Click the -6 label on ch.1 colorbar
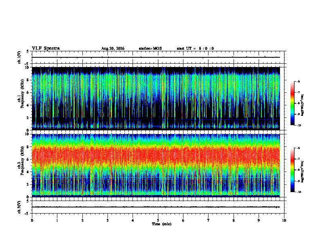The height and width of the screenshot is (247, 320). pos(298,82)
